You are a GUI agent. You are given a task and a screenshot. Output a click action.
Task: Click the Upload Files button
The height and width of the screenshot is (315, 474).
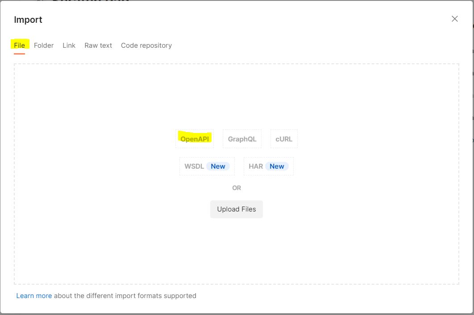[x=236, y=209]
